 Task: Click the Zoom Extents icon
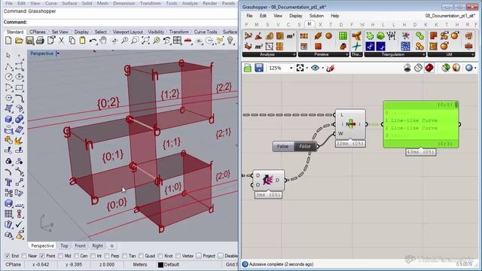(x=145, y=41)
